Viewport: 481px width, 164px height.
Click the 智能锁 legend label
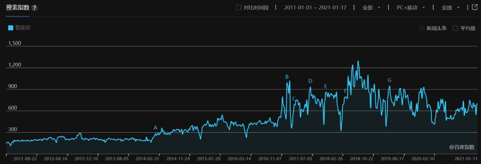23,28
